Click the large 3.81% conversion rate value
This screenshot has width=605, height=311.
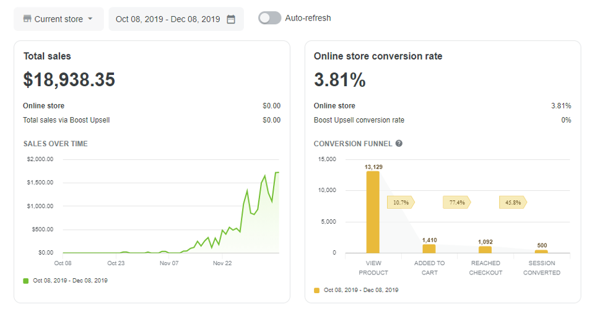pyautogui.click(x=339, y=80)
